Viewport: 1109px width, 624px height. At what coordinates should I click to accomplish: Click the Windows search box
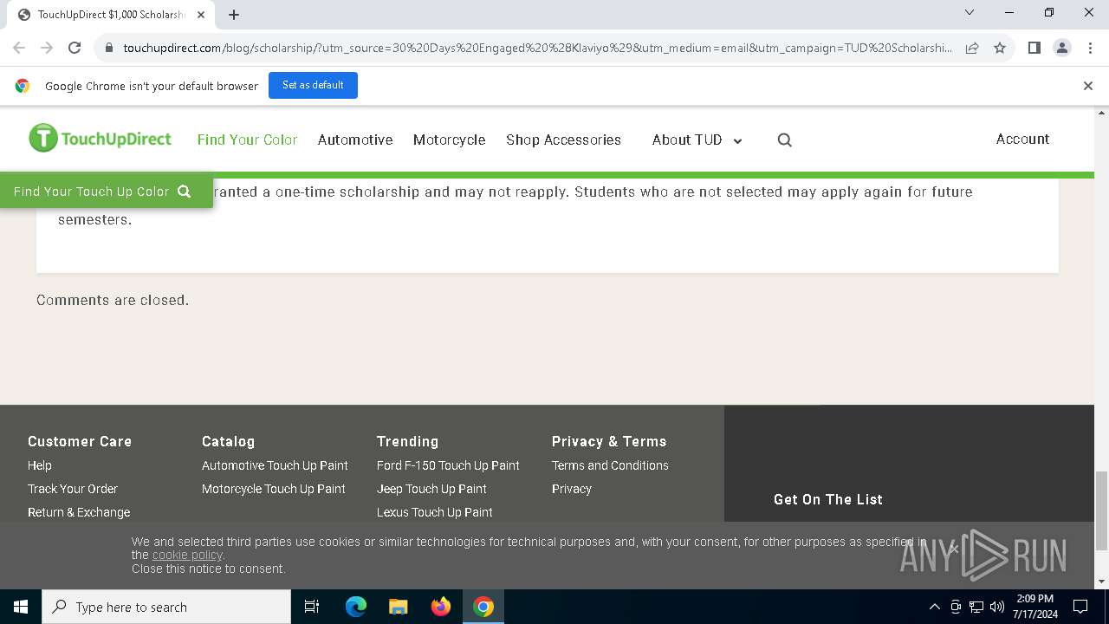(x=166, y=607)
